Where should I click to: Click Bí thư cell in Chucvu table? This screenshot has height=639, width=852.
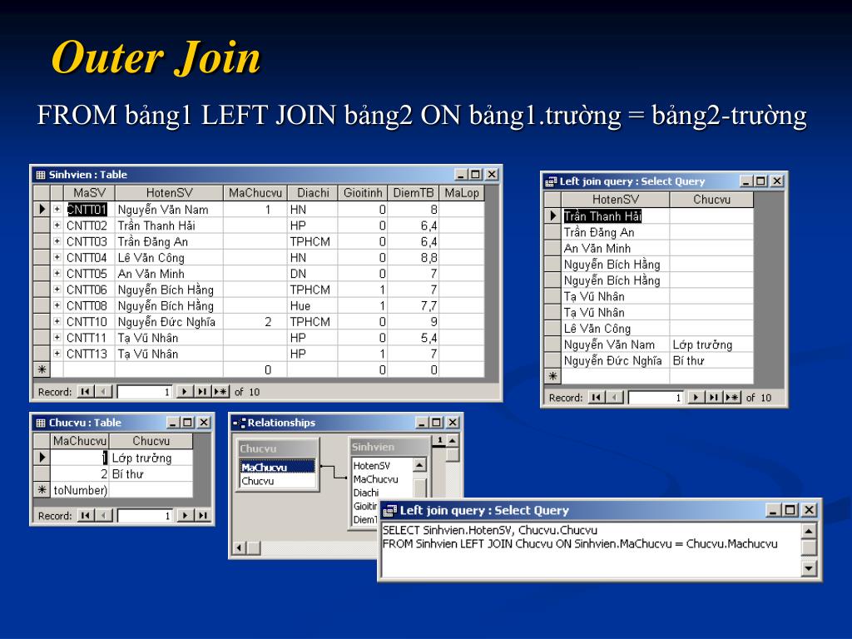[x=151, y=473]
